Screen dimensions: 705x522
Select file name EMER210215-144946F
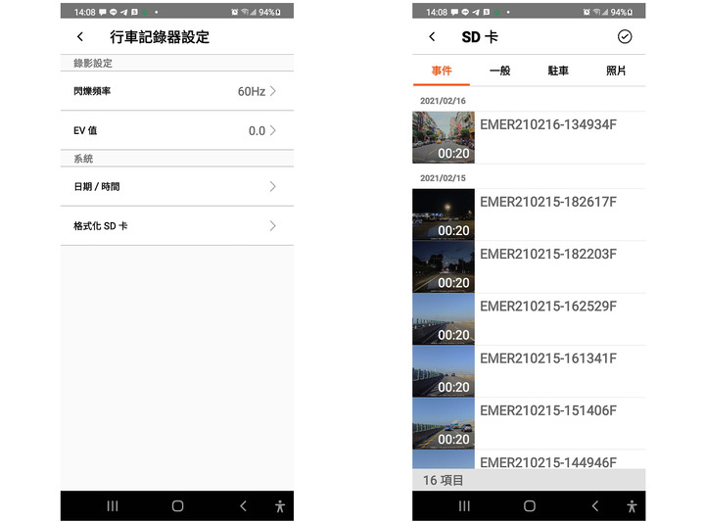coord(548,462)
